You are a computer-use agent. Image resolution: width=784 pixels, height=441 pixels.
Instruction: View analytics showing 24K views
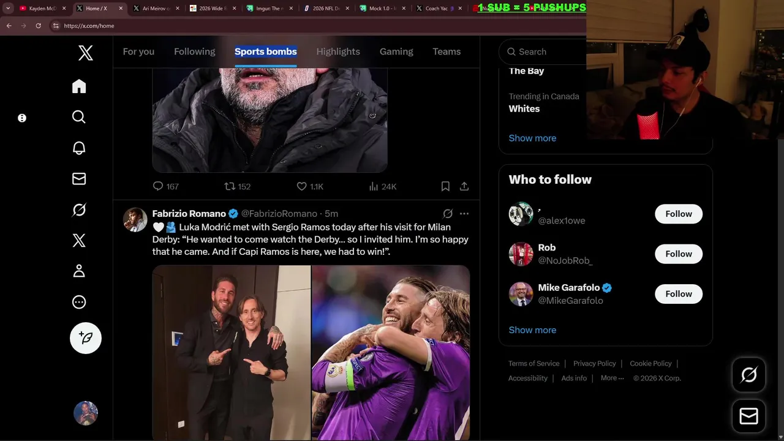383,186
